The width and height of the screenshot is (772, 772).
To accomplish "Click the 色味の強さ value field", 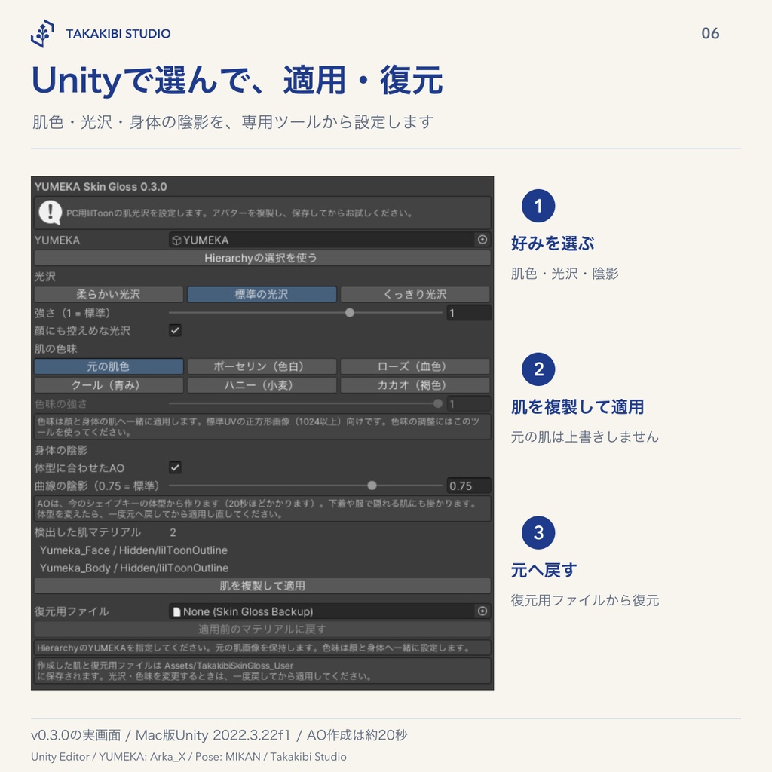I will [x=469, y=404].
